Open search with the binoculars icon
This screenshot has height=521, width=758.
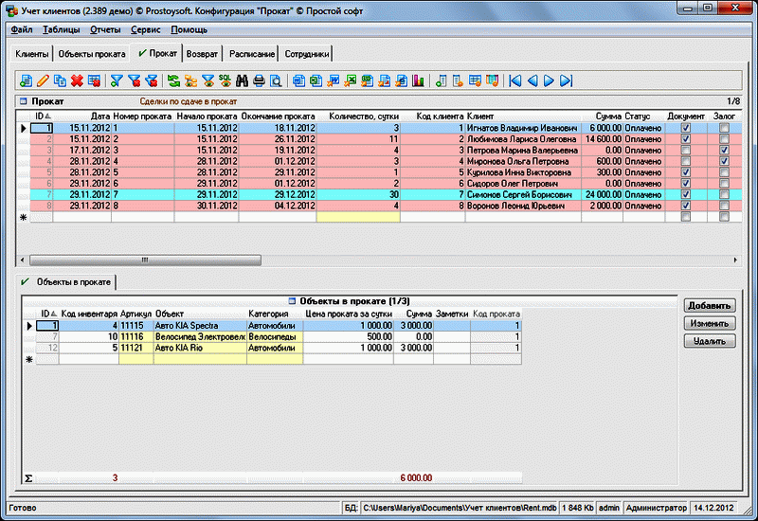tap(242, 81)
